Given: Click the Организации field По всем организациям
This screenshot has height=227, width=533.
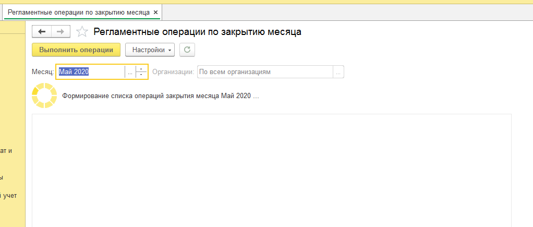Looking at the screenshot, I should coord(265,72).
